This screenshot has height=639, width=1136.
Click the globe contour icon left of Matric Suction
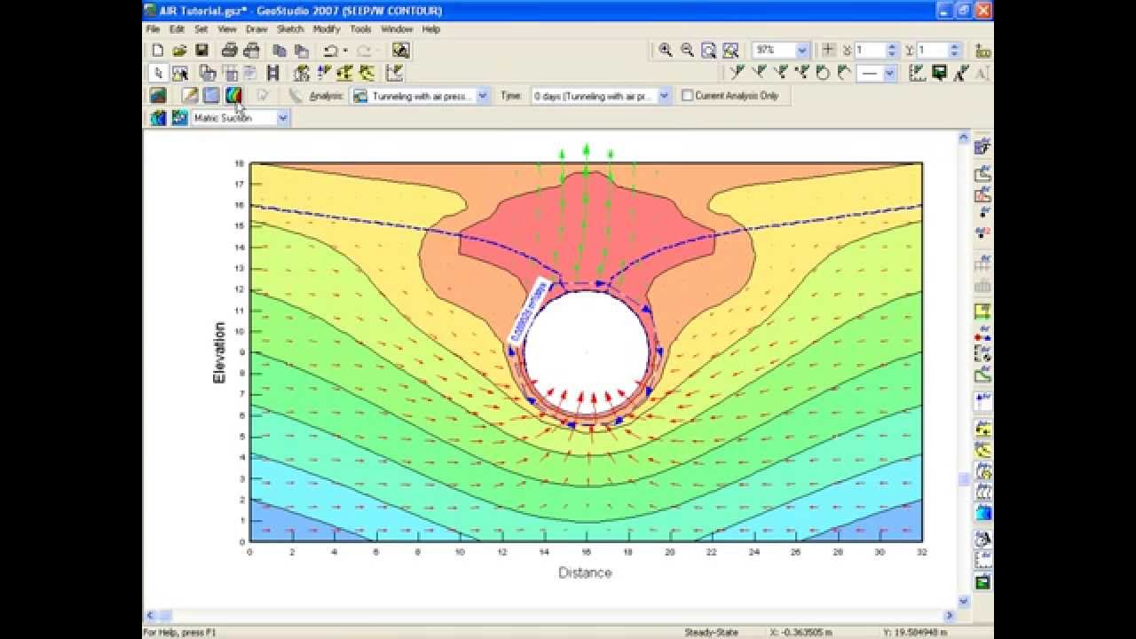point(158,117)
